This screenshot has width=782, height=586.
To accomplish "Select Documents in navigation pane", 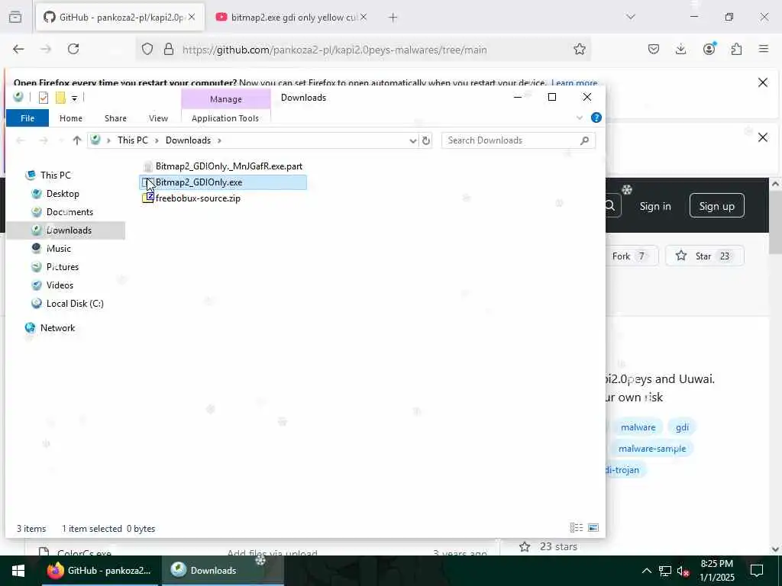I will pyautogui.click(x=69, y=212).
